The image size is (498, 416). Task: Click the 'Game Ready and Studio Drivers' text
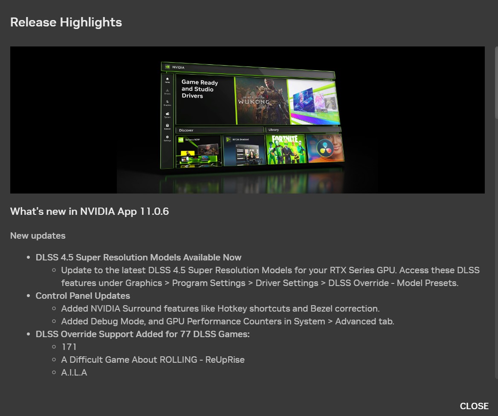pyautogui.click(x=200, y=89)
